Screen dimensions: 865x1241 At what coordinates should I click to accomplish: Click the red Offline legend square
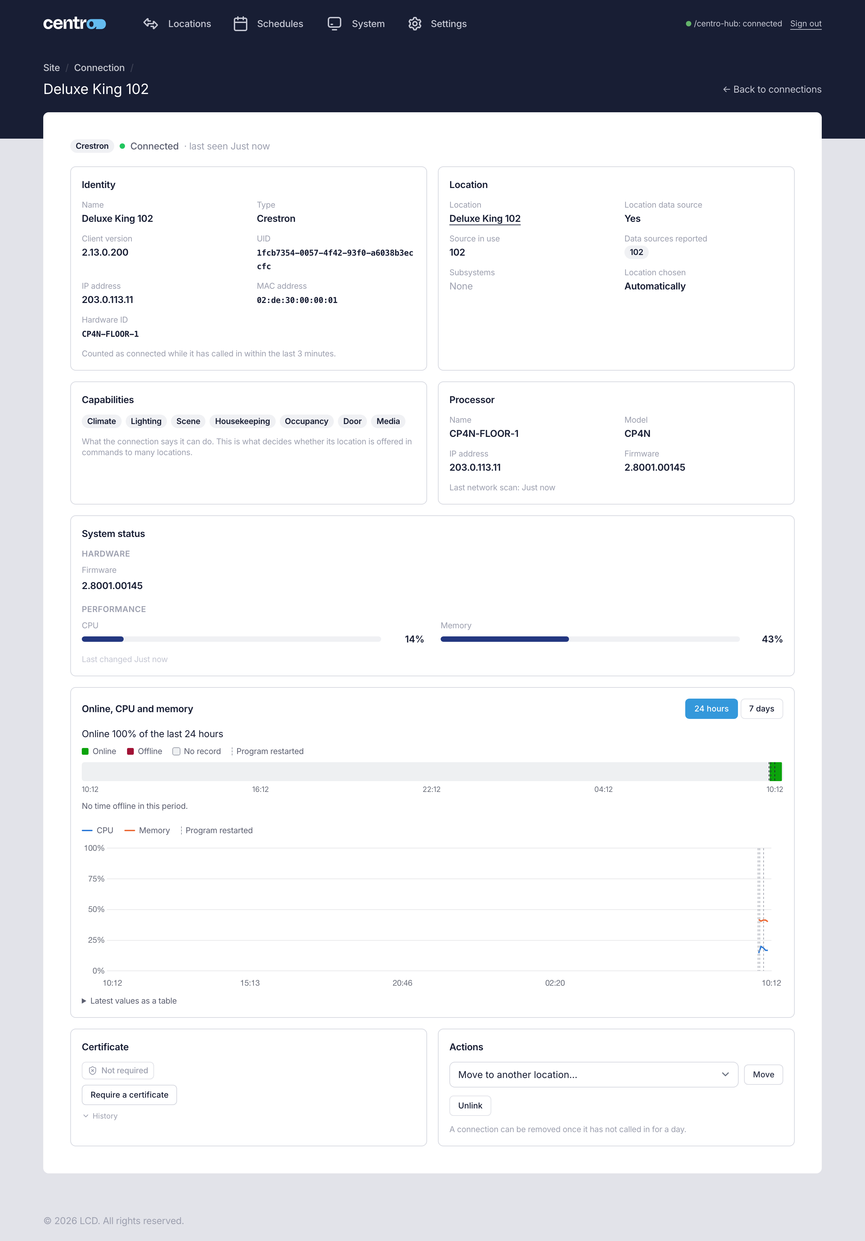[130, 751]
